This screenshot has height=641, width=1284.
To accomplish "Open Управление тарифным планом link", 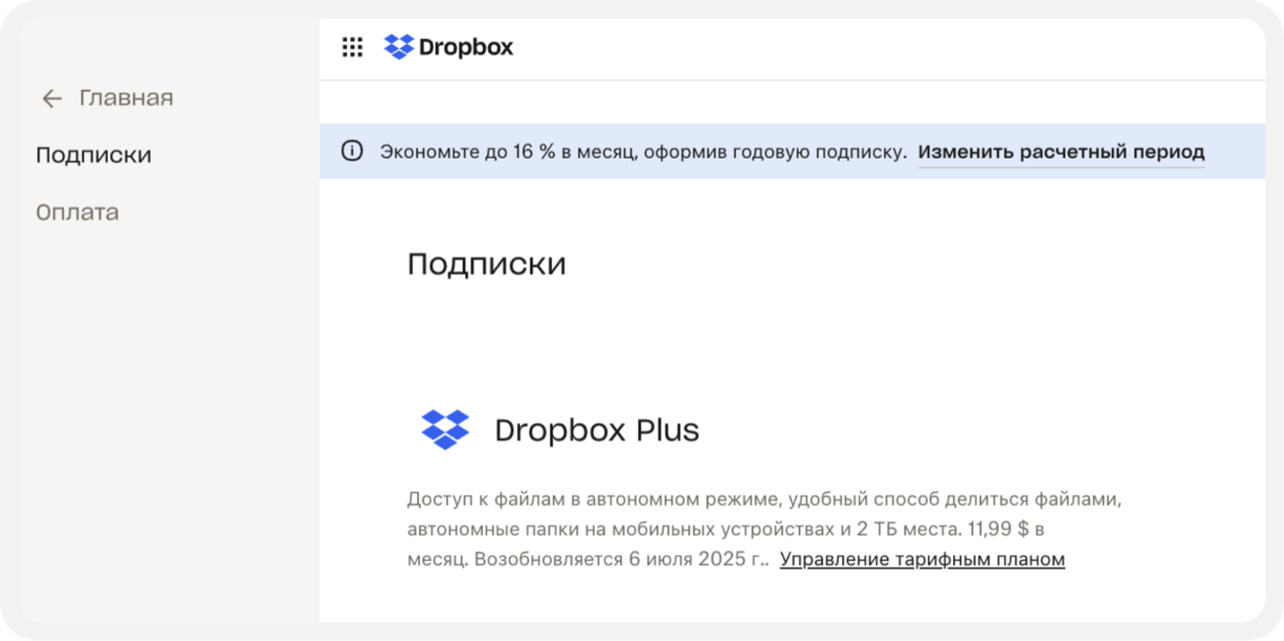I will [922, 559].
